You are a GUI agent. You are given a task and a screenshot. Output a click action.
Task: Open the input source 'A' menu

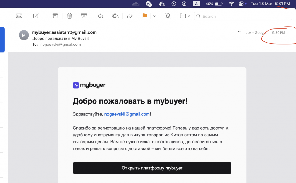click(x=196, y=4)
